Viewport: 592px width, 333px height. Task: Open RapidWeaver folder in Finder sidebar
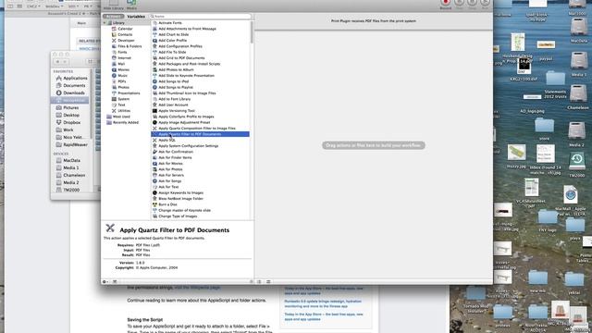75,144
